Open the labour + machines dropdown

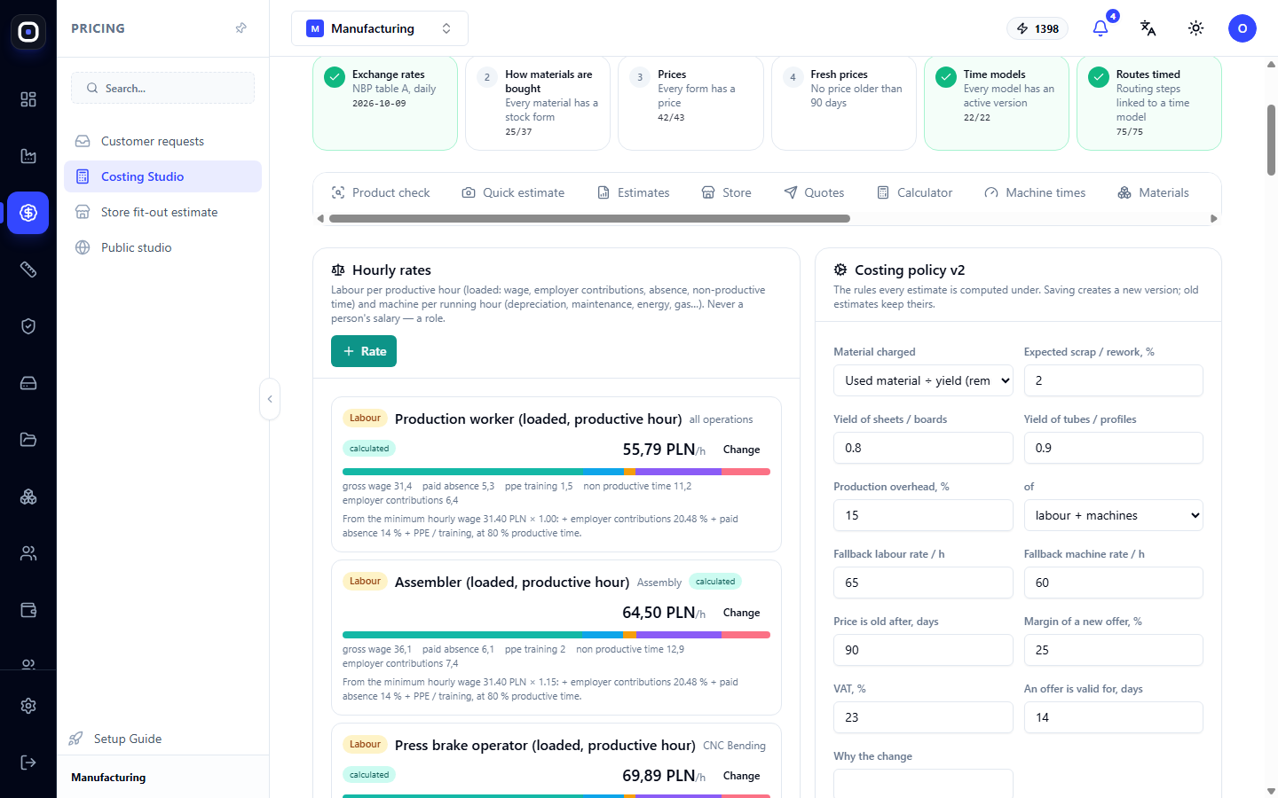(x=1113, y=515)
